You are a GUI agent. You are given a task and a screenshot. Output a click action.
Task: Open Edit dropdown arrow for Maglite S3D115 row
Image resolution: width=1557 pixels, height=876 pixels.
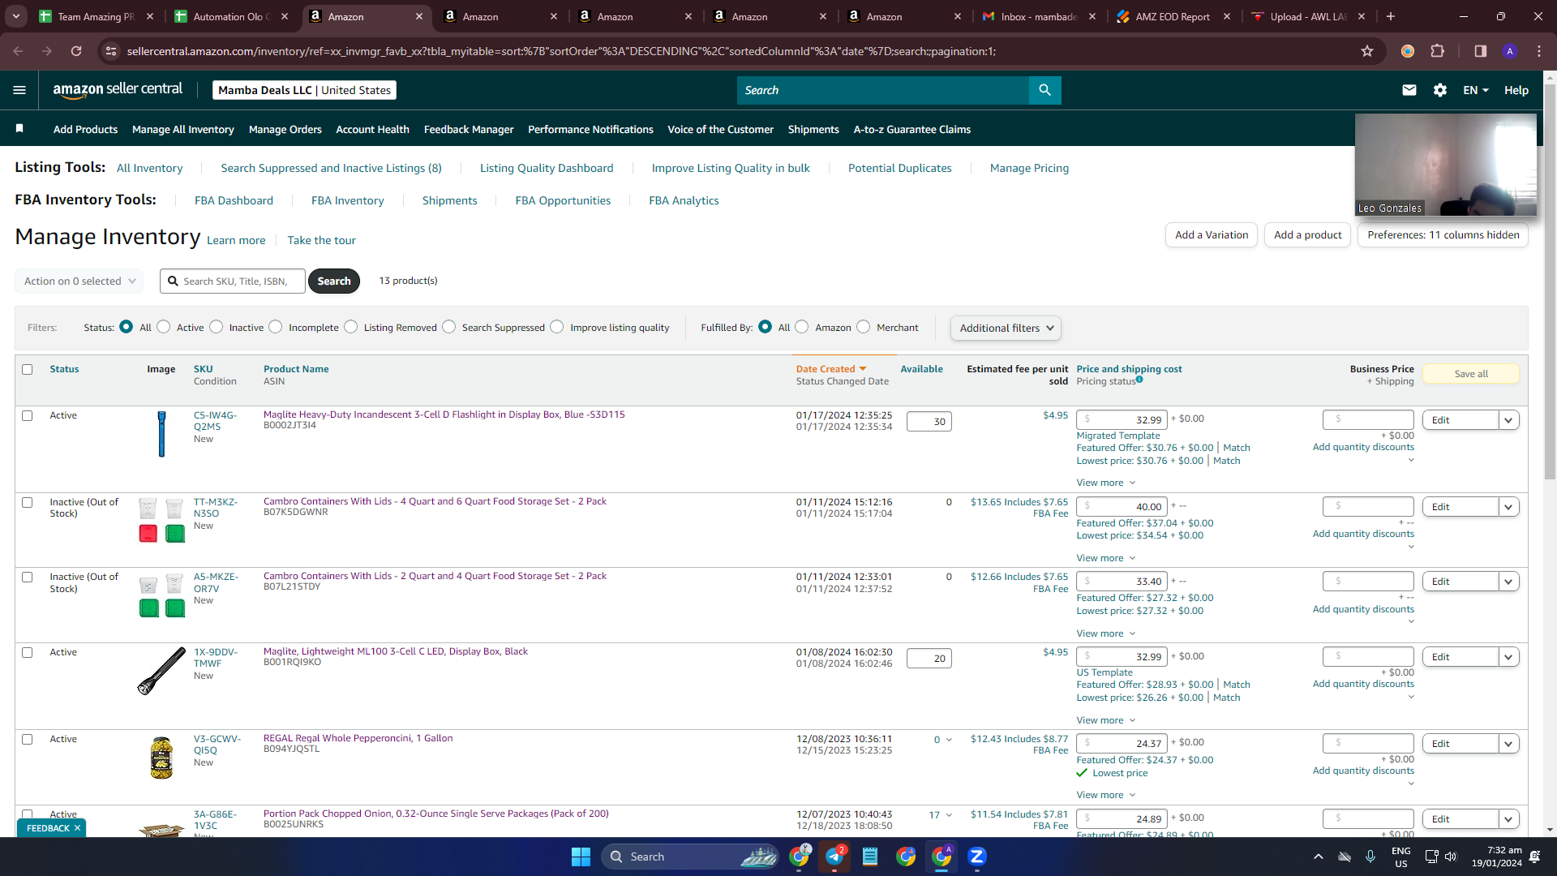point(1508,420)
